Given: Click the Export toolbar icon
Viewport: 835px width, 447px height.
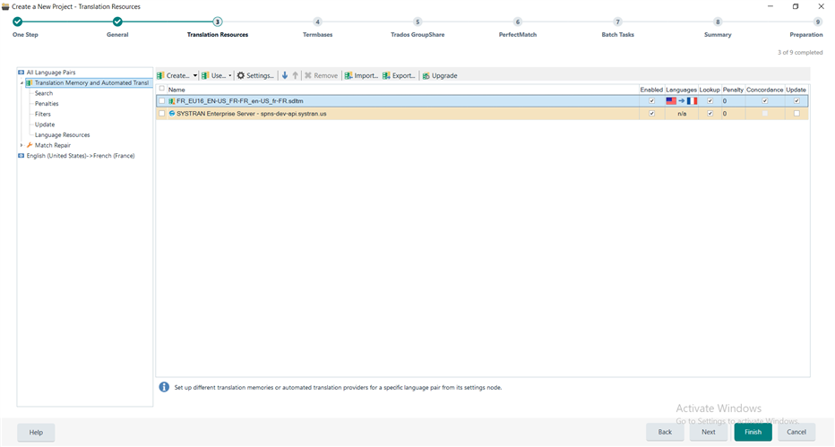Looking at the screenshot, I should 386,75.
